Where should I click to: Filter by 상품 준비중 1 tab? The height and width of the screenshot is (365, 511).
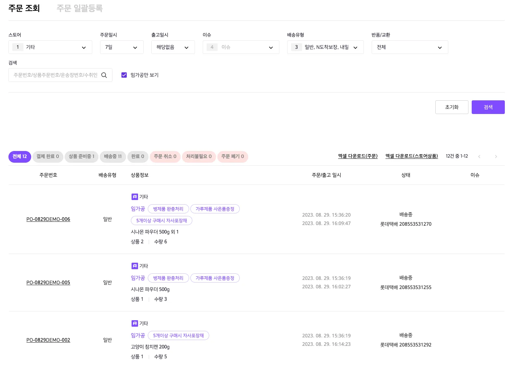tap(81, 157)
